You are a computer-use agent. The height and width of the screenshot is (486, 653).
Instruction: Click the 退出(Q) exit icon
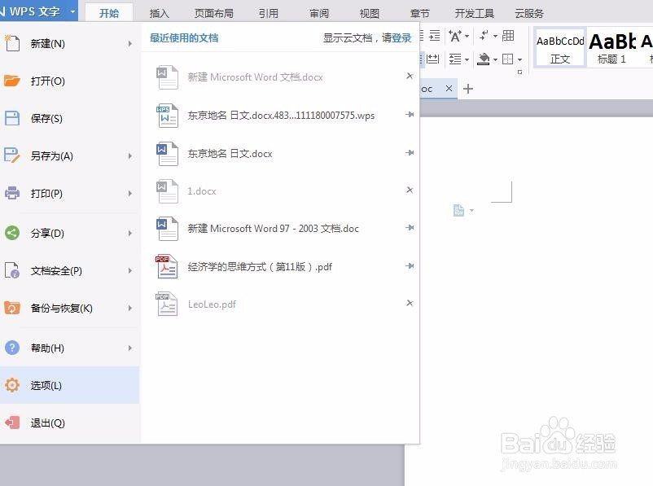click(x=12, y=423)
